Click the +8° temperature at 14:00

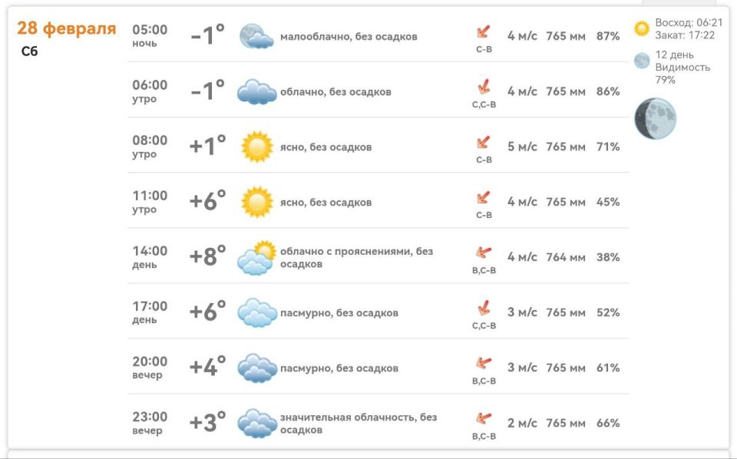click(x=207, y=257)
